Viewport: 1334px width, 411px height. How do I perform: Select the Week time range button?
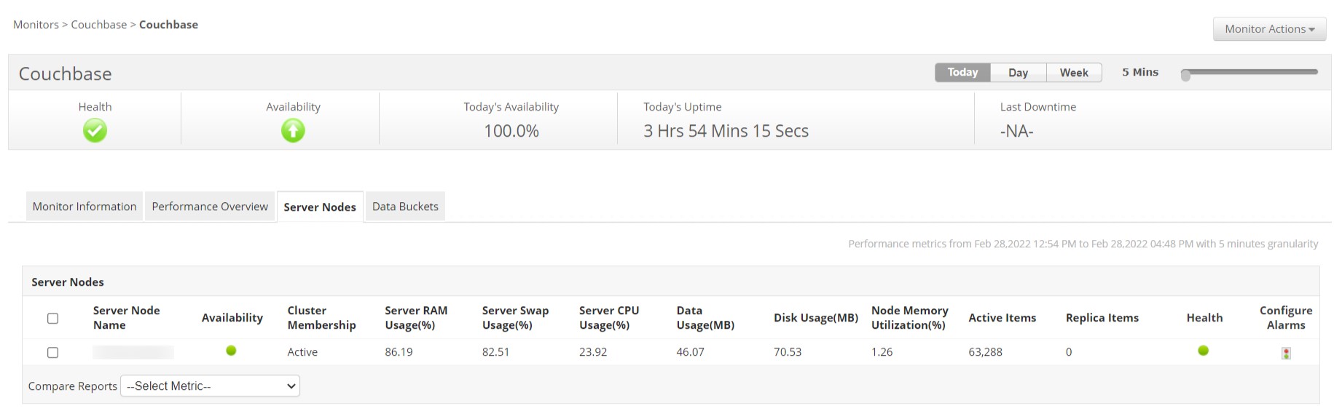tap(1074, 73)
